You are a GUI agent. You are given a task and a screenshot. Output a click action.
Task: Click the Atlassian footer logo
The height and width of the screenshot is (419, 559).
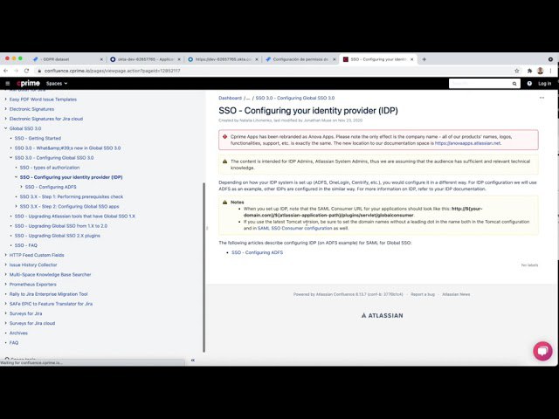pos(383,315)
